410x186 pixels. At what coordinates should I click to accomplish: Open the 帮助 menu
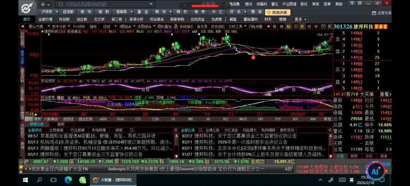(x=339, y=4)
